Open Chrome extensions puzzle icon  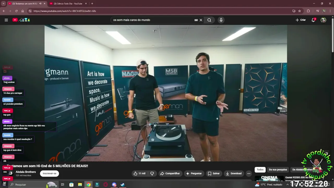[x=308, y=11]
